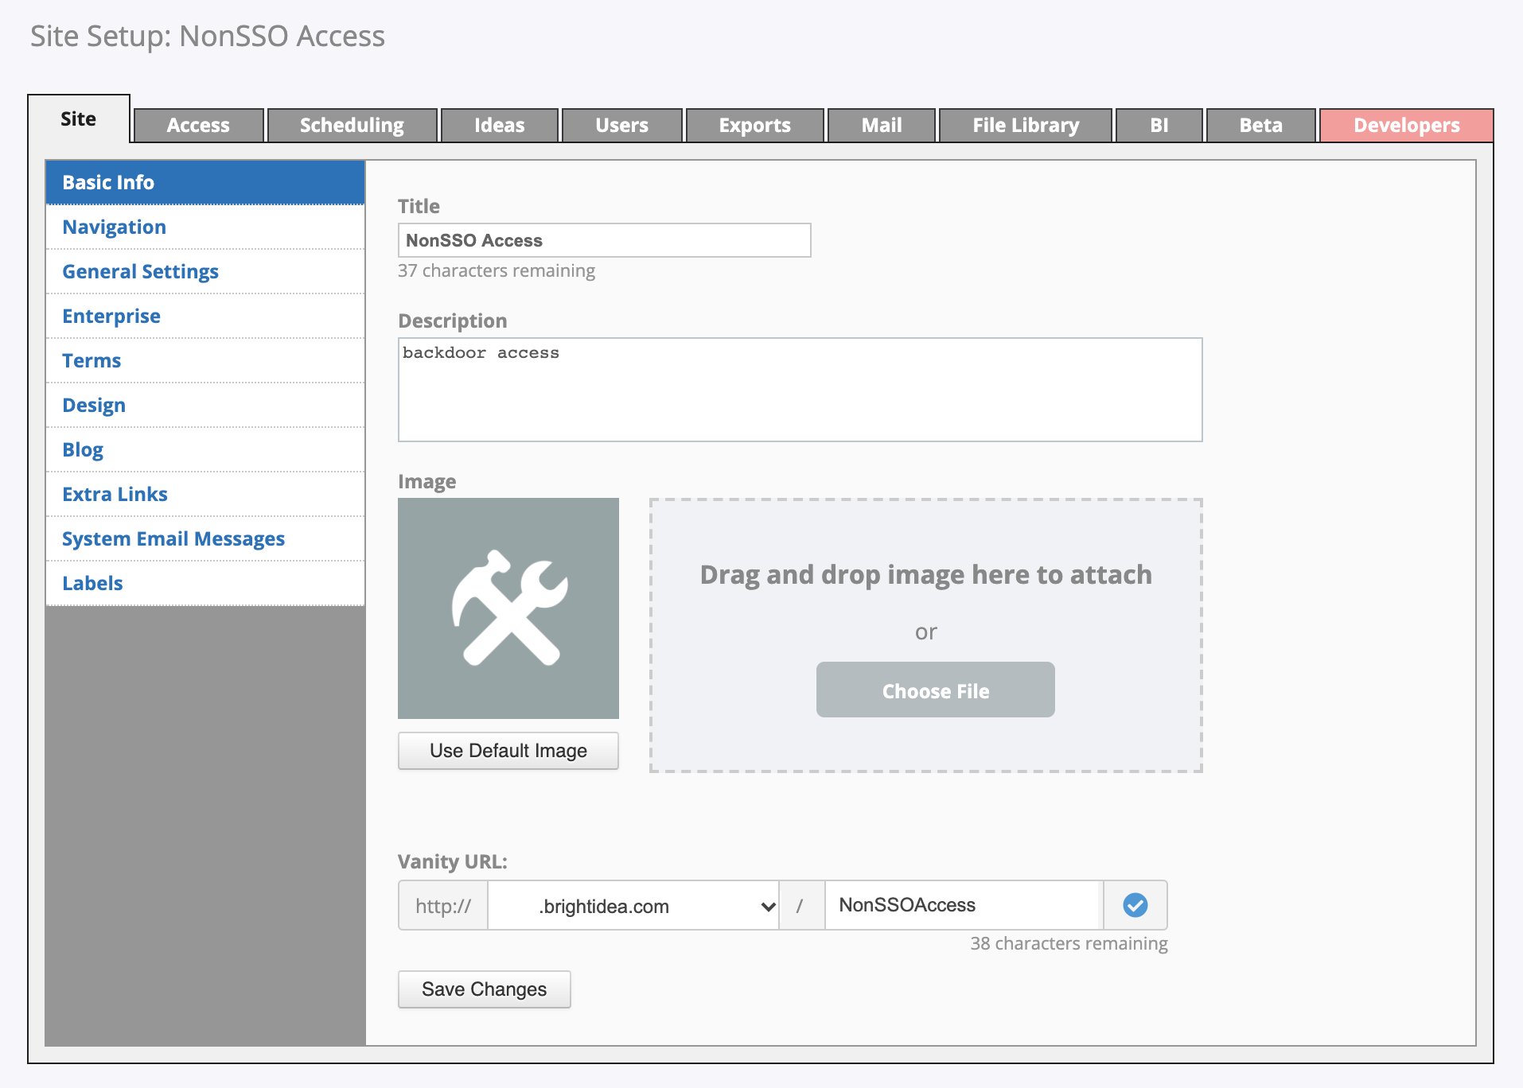Open the Scheduling tab

click(352, 126)
